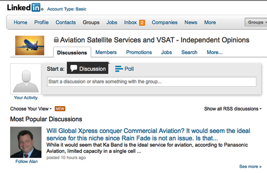
Task: Click the orange Inbox notification badge
Action: [142, 23]
